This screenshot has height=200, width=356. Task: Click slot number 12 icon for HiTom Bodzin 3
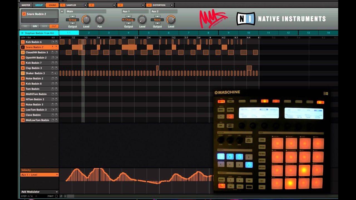(23, 99)
